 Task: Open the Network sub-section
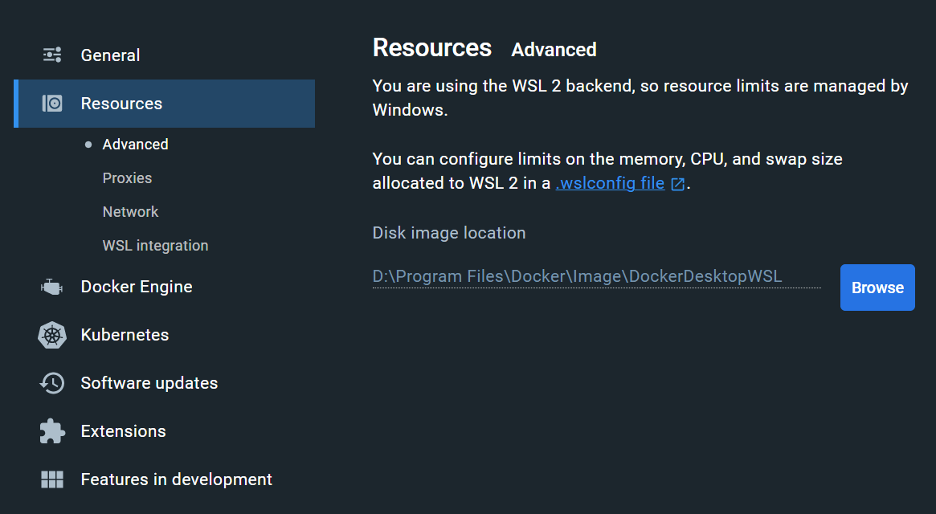130,212
